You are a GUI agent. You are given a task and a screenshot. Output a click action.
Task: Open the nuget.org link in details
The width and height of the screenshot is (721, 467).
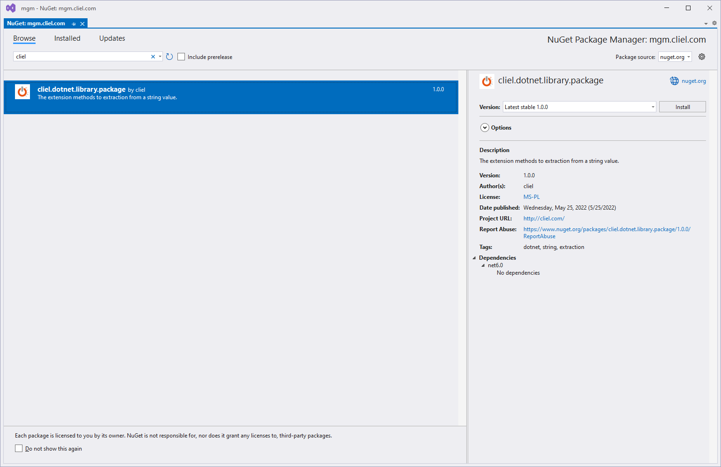pos(693,81)
